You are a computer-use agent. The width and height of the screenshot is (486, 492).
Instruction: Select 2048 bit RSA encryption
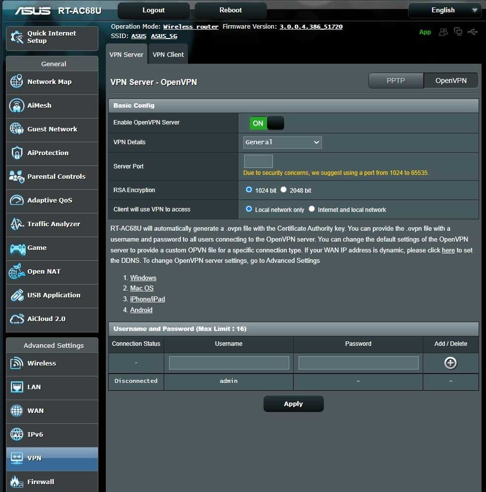(283, 190)
